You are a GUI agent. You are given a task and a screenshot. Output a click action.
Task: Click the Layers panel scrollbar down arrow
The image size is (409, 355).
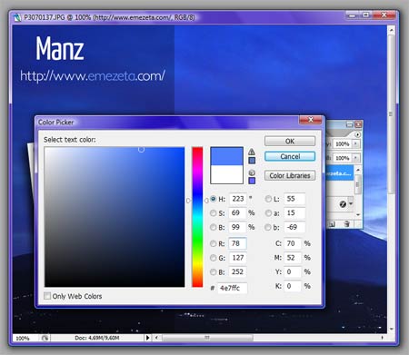point(358,214)
